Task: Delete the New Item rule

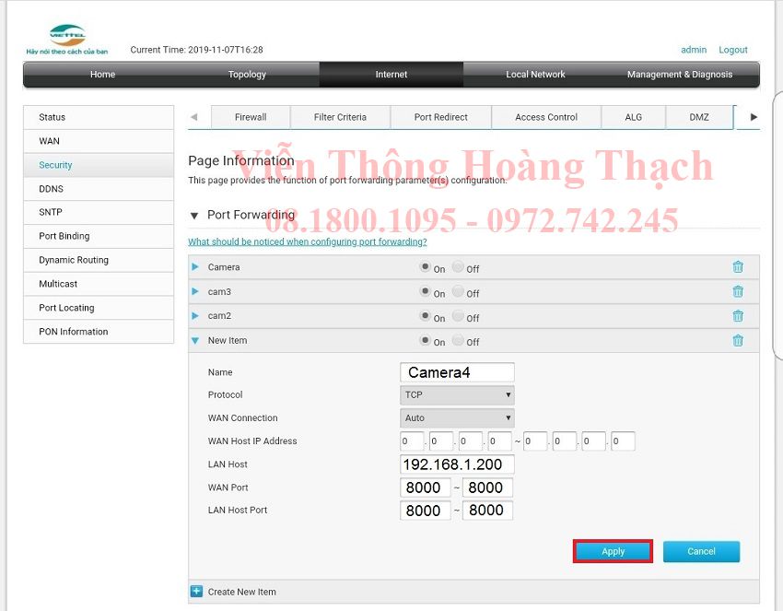Action: point(738,340)
